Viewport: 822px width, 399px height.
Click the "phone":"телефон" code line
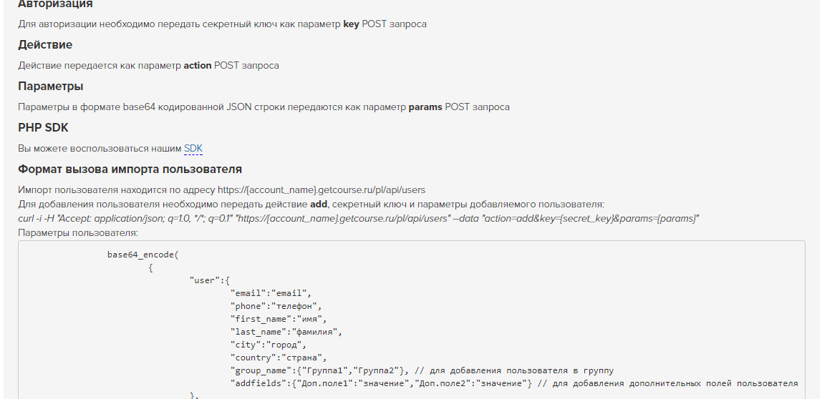click(x=276, y=306)
